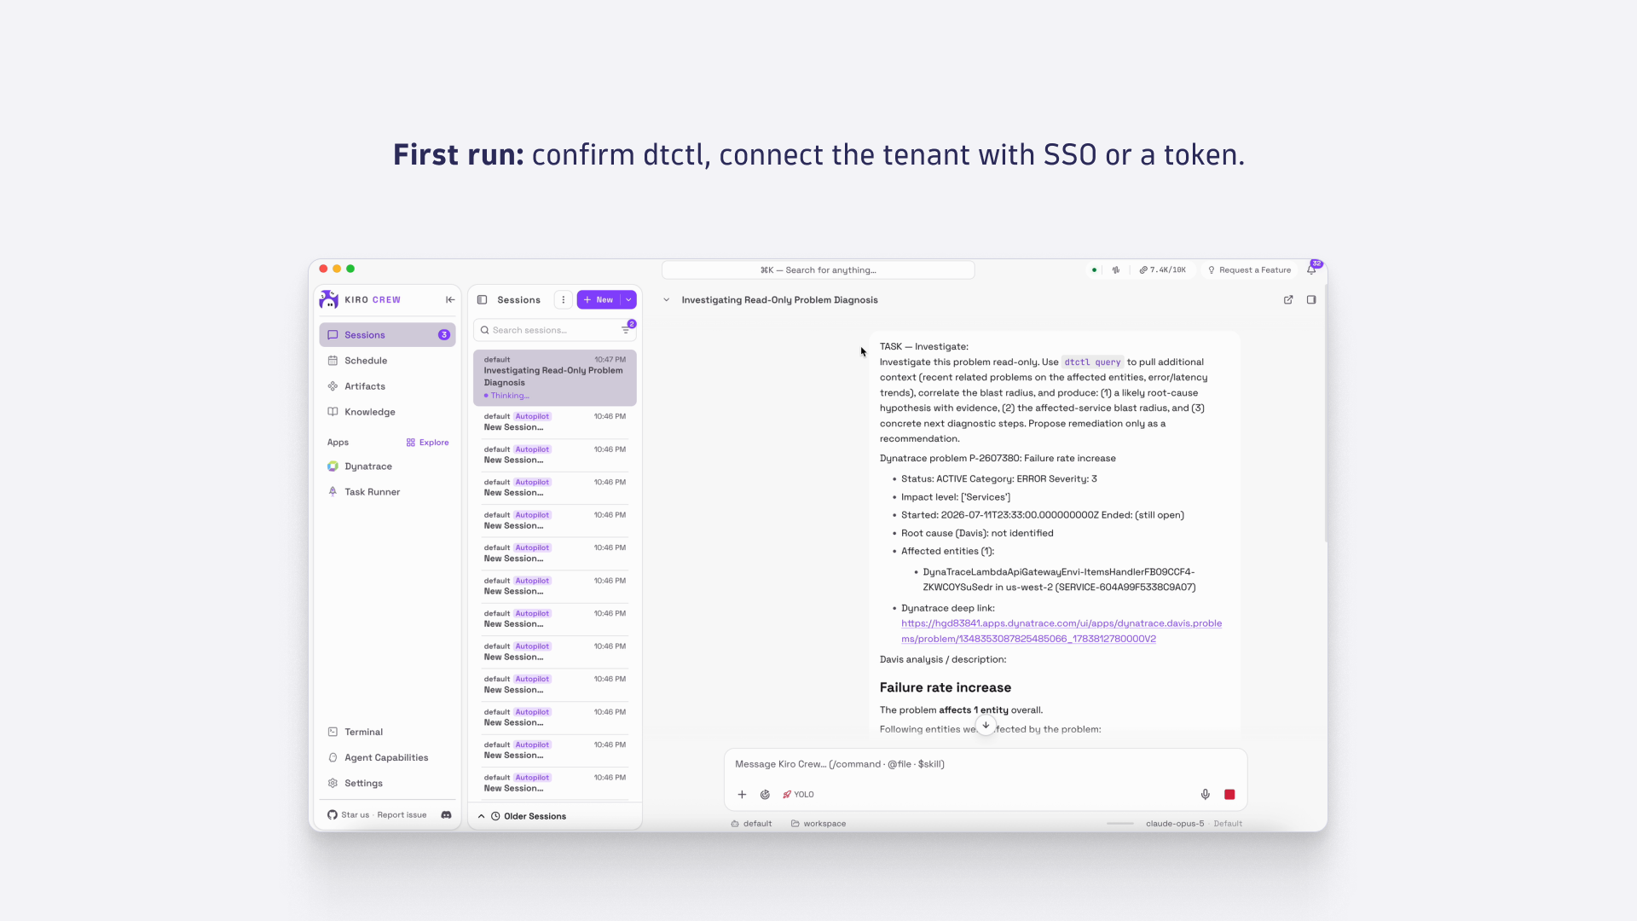Image resolution: width=1637 pixels, height=921 pixels.
Task: Open the New session dropdown arrow
Action: 628,299
